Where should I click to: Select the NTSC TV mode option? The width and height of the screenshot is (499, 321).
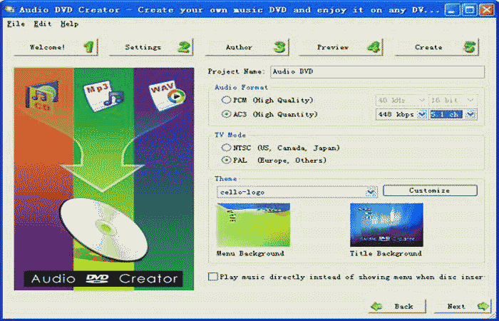click(227, 148)
